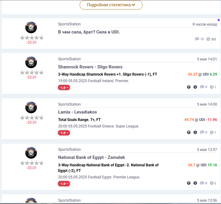Click SportsStation name on Shamrock Rovers tip
The image size is (221, 204).
coord(69,59)
